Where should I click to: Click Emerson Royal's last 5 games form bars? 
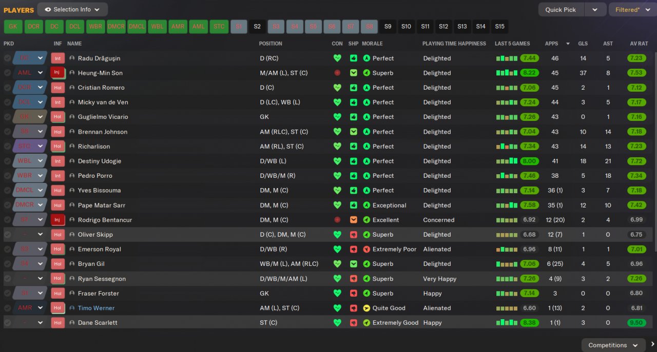(x=507, y=250)
